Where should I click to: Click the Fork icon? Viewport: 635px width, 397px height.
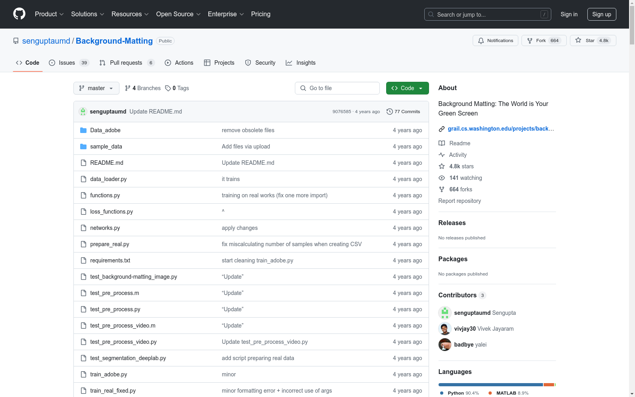pyautogui.click(x=530, y=40)
